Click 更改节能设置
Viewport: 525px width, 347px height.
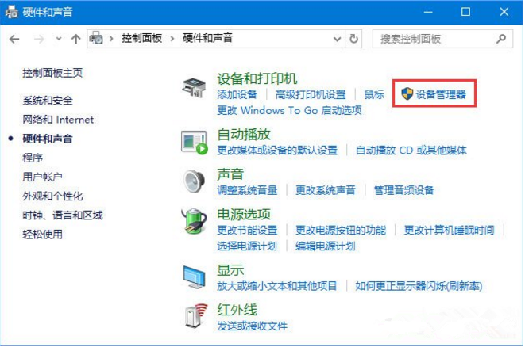247,230
